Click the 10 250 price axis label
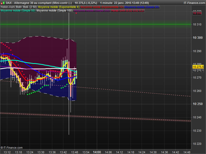Viewport: 206px width, 154px height. click(x=198, y=104)
